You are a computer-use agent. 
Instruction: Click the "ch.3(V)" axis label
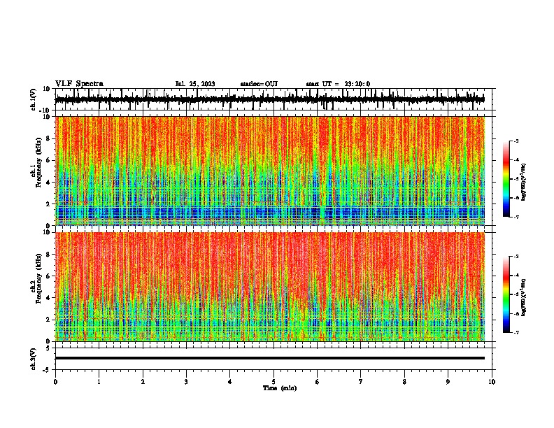34,359
